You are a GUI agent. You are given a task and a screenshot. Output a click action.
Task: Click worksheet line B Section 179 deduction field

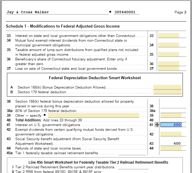tap(167, 92)
